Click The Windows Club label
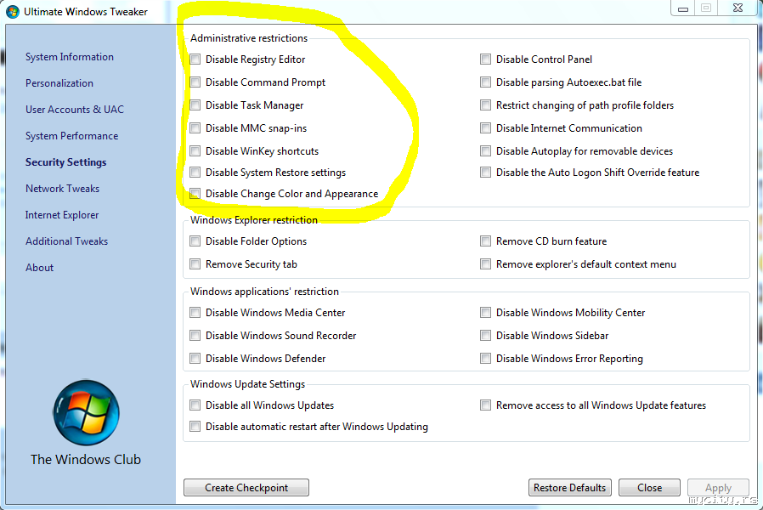 click(x=86, y=459)
